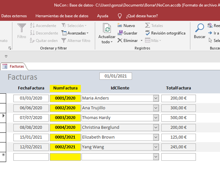Open the Ayuda ribbon tab
This screenshot has width=220, height=175.
tap(102, 16)
